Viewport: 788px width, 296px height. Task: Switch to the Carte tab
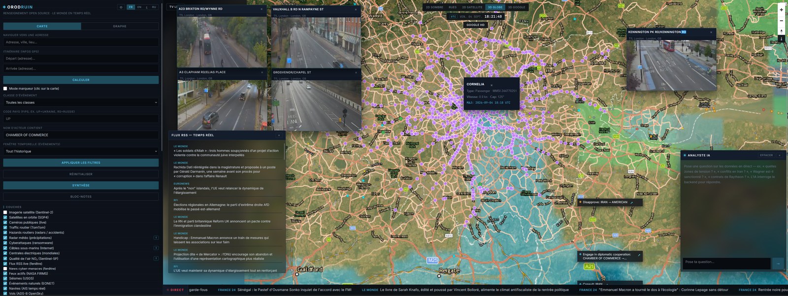(42, 26)
